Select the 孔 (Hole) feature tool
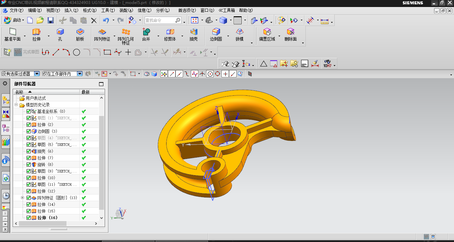 point(60,32)
